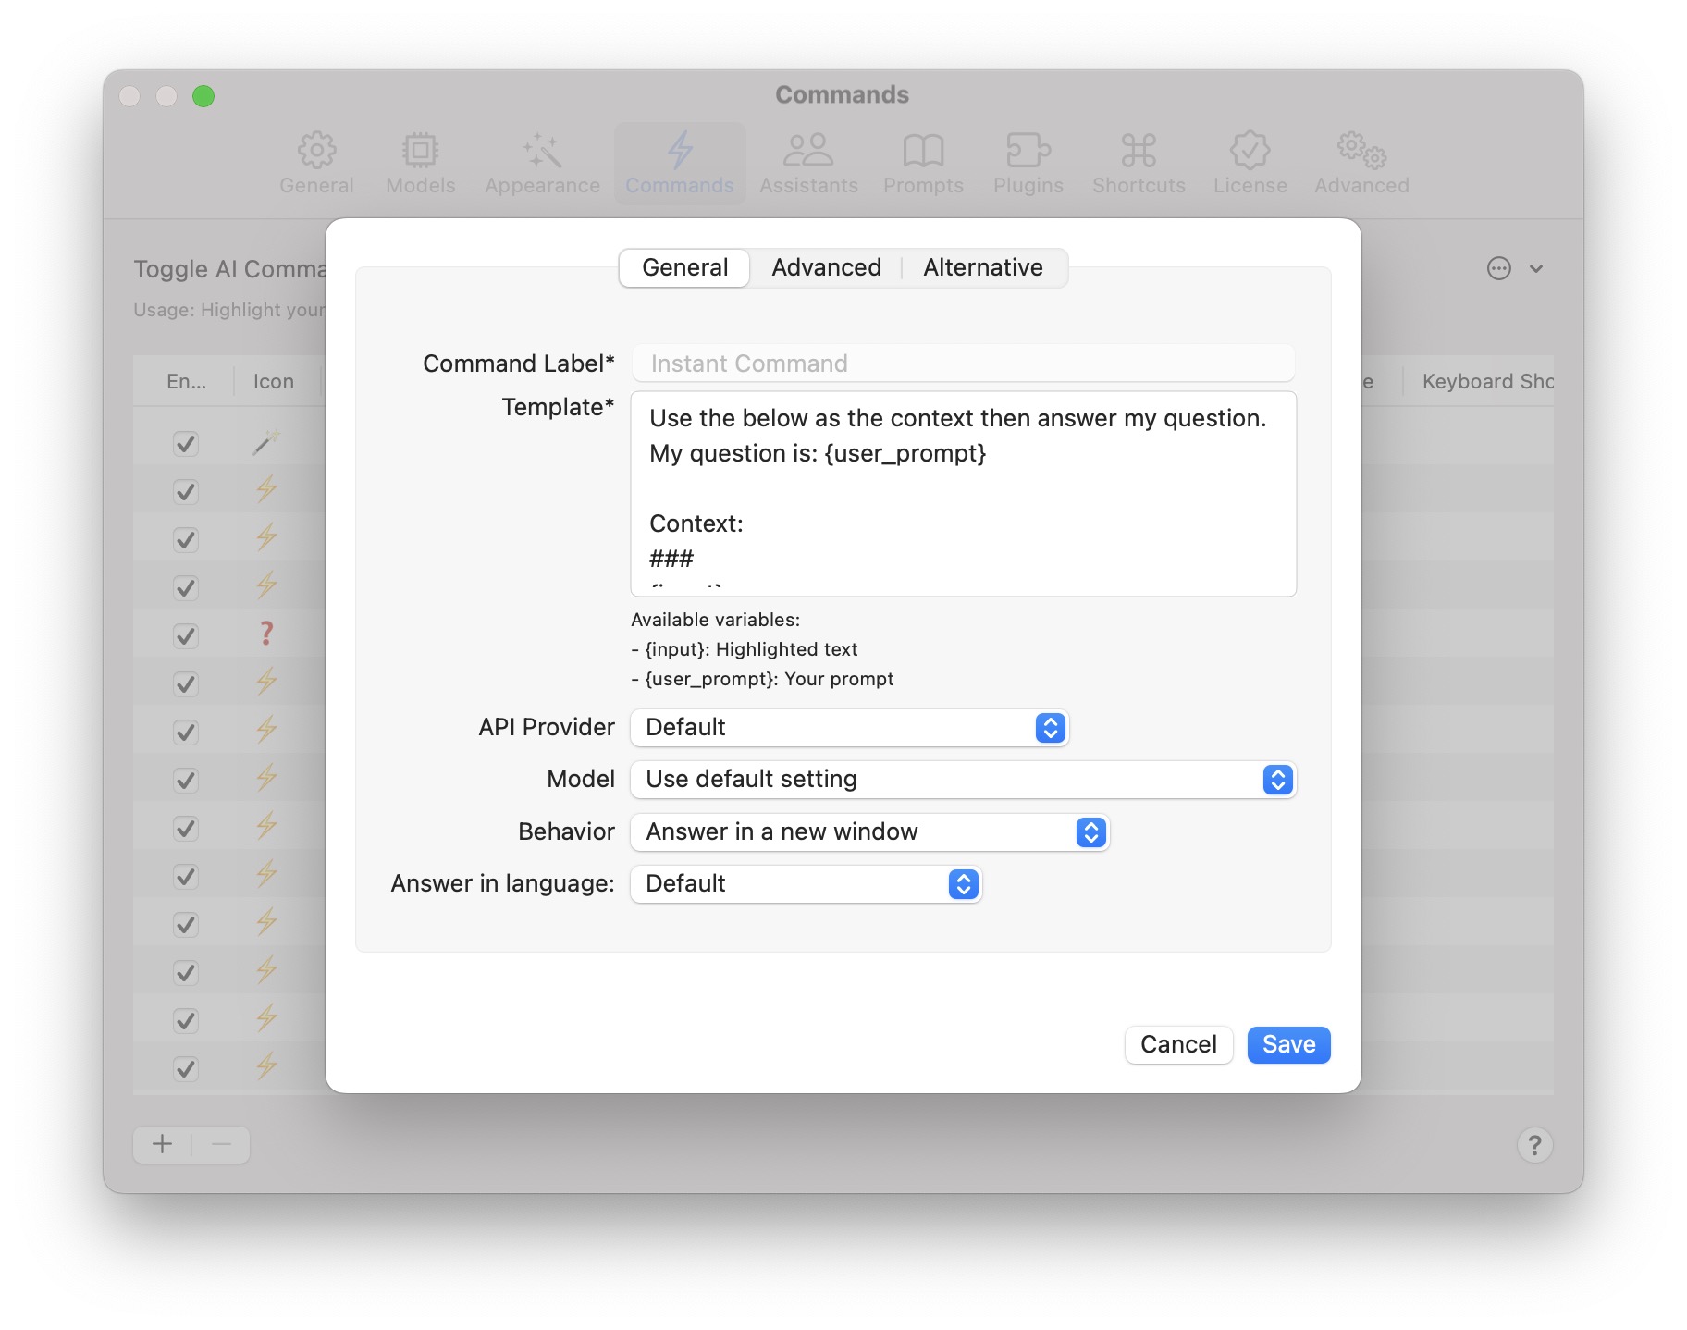The width and height of the screenshot is (1687, 1330).
Task: Expand the Model dropdown menu
Action: pos(963,780)
